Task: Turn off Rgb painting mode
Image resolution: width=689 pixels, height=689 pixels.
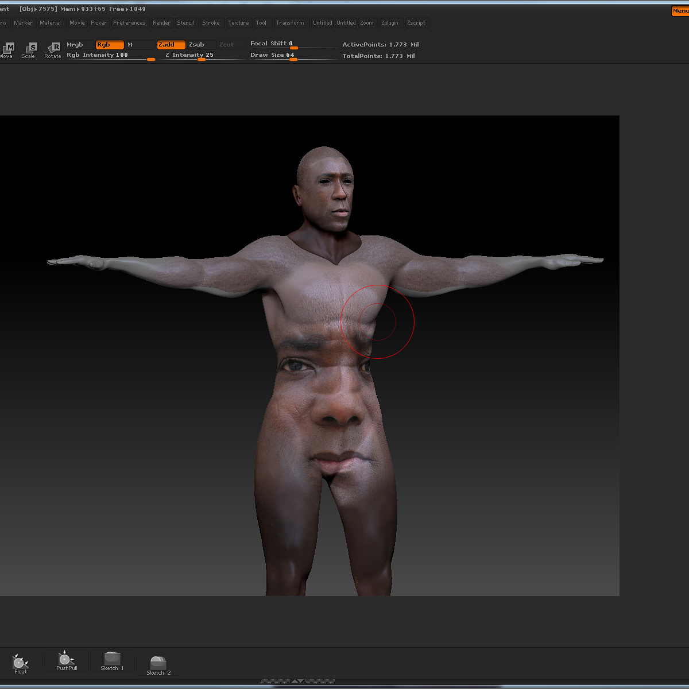Action: pos(109,45)
